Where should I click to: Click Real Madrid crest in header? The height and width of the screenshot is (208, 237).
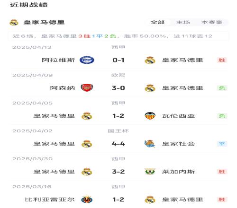pos(14,22)
